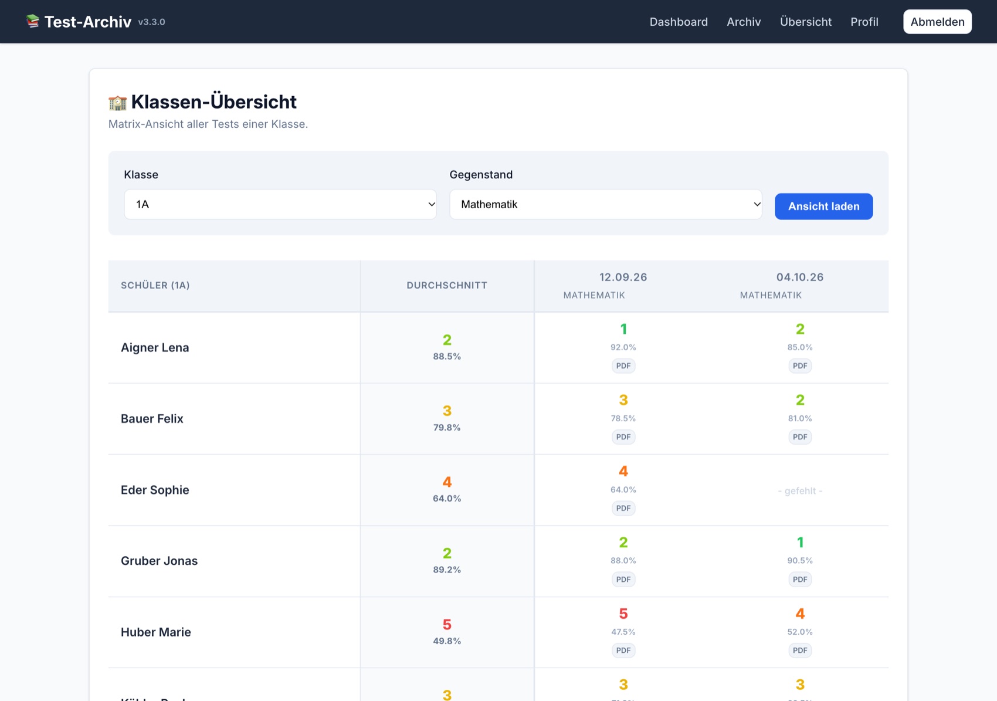
Task: Go to the Dashboard nav item
Action: click(x=679, y=22)
